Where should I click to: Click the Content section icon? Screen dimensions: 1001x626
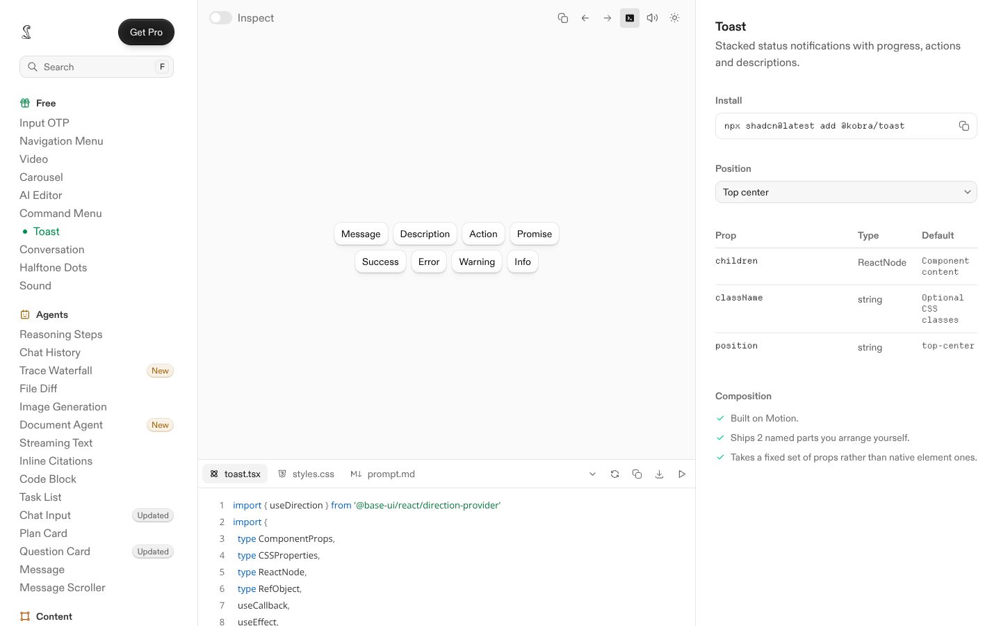click(25, 616)
